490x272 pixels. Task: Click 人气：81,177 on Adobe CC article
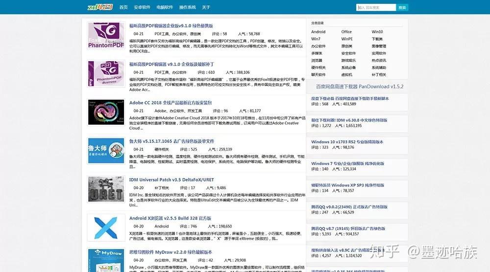[250, 111]
